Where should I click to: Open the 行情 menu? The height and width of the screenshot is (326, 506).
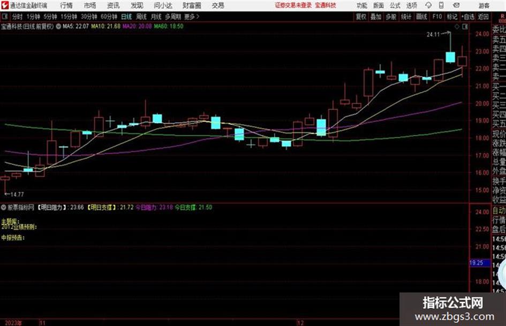(x=66, y=5)
